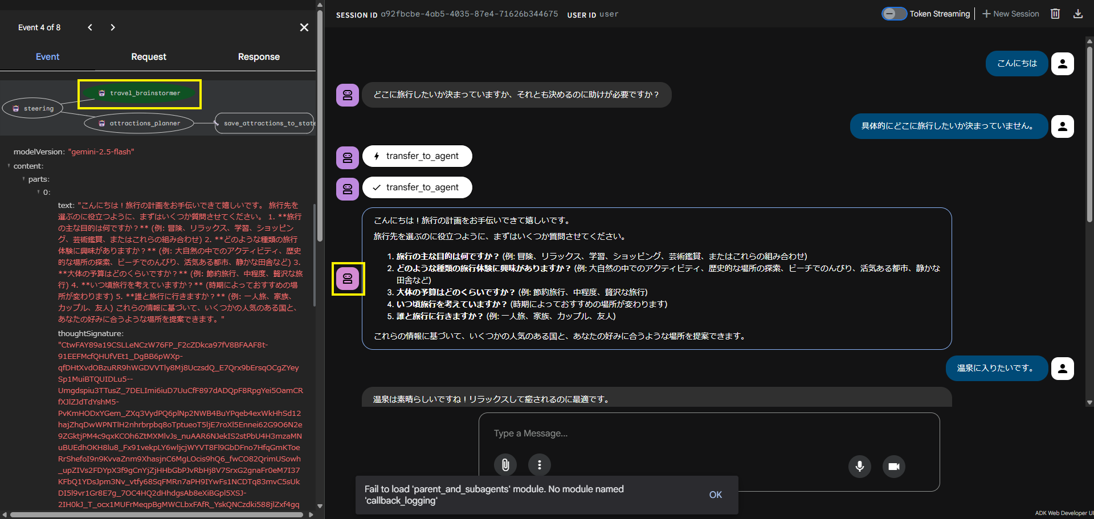Delete the current session with trash icon

1055,14
